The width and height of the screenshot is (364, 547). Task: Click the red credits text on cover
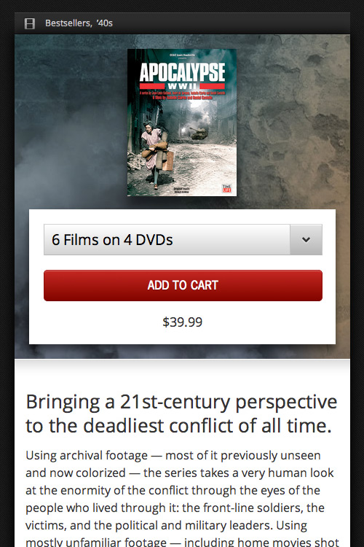tap(182, 96)
